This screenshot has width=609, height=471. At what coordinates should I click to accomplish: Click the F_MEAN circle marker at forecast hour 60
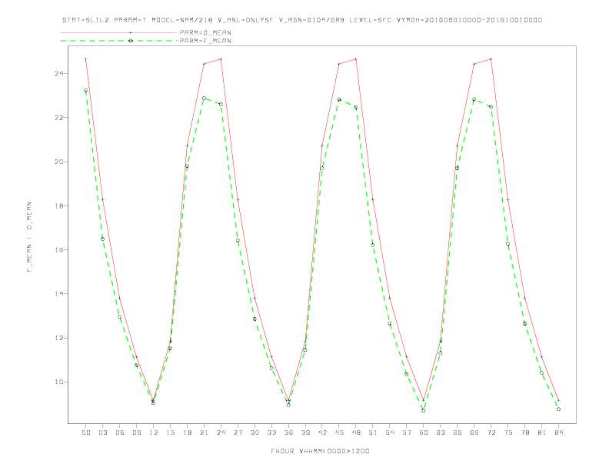point(424,410)
